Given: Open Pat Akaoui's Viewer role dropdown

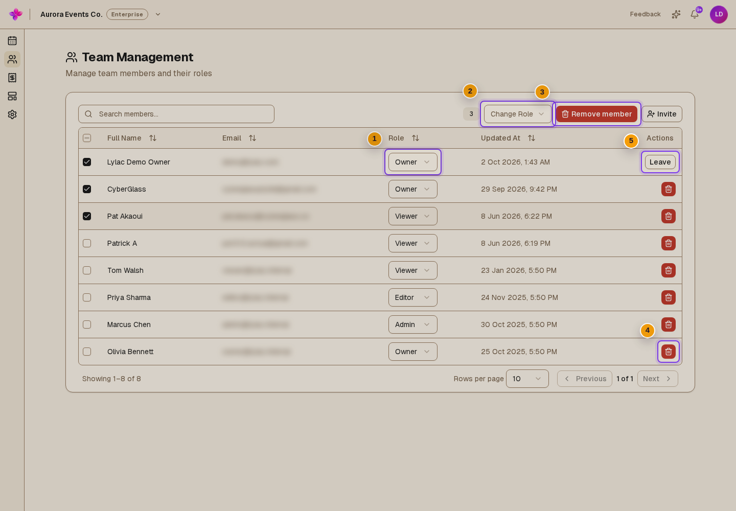Looking at the screenshot, I should tap(413, 216).
